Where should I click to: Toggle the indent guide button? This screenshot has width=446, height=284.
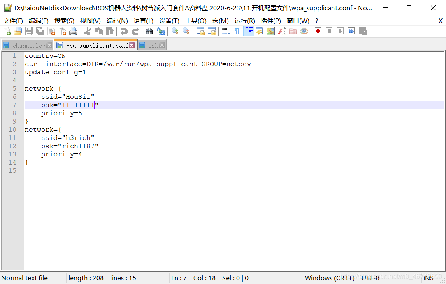click(x=249, y=31)
